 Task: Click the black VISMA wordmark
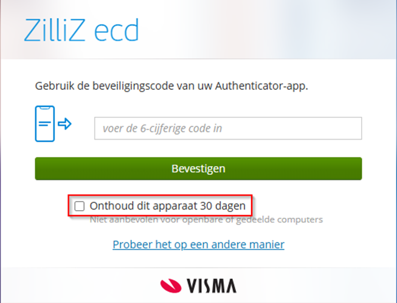pyautogui.click(x=212, y=286)
